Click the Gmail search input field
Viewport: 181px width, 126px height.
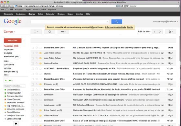(70, 22)
